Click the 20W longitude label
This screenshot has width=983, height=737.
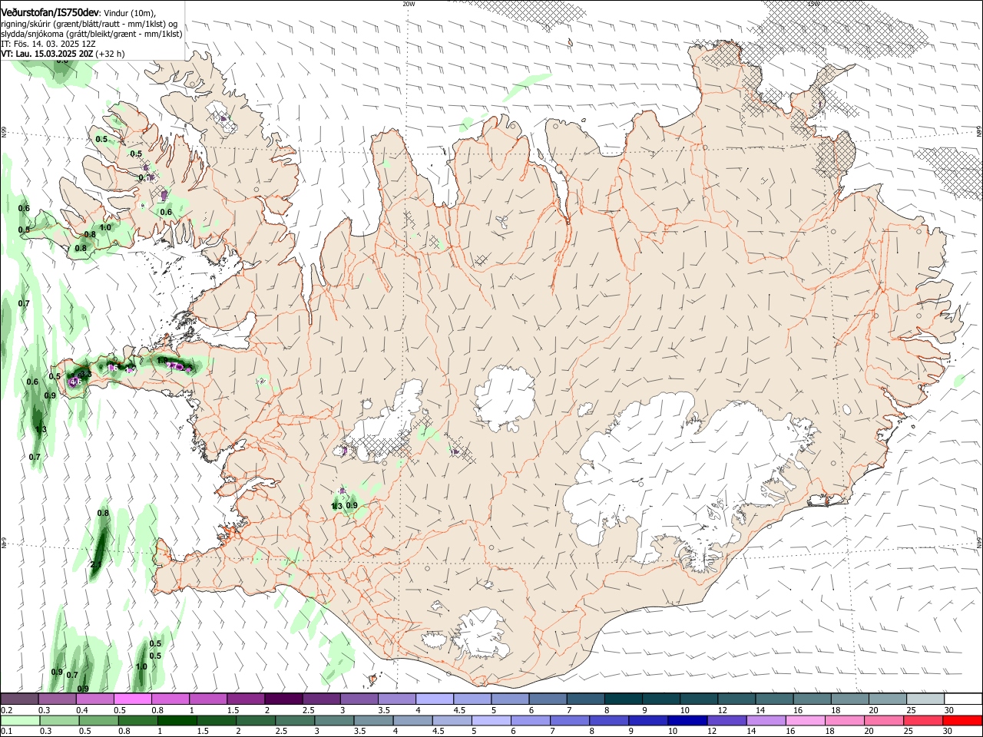[x=409, y=4]
